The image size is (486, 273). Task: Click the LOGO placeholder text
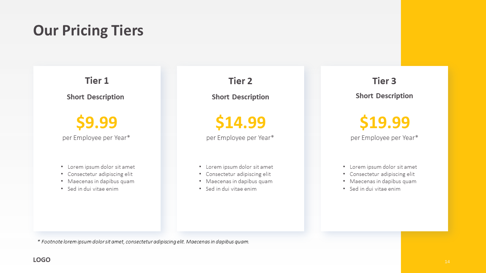[x=42, y=260]
